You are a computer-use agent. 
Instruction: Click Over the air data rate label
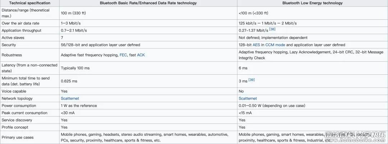(20, 23)
